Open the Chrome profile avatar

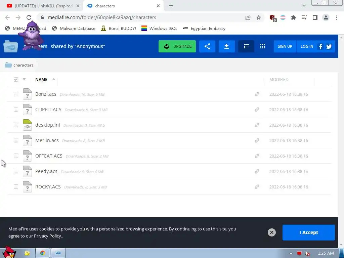326,17
